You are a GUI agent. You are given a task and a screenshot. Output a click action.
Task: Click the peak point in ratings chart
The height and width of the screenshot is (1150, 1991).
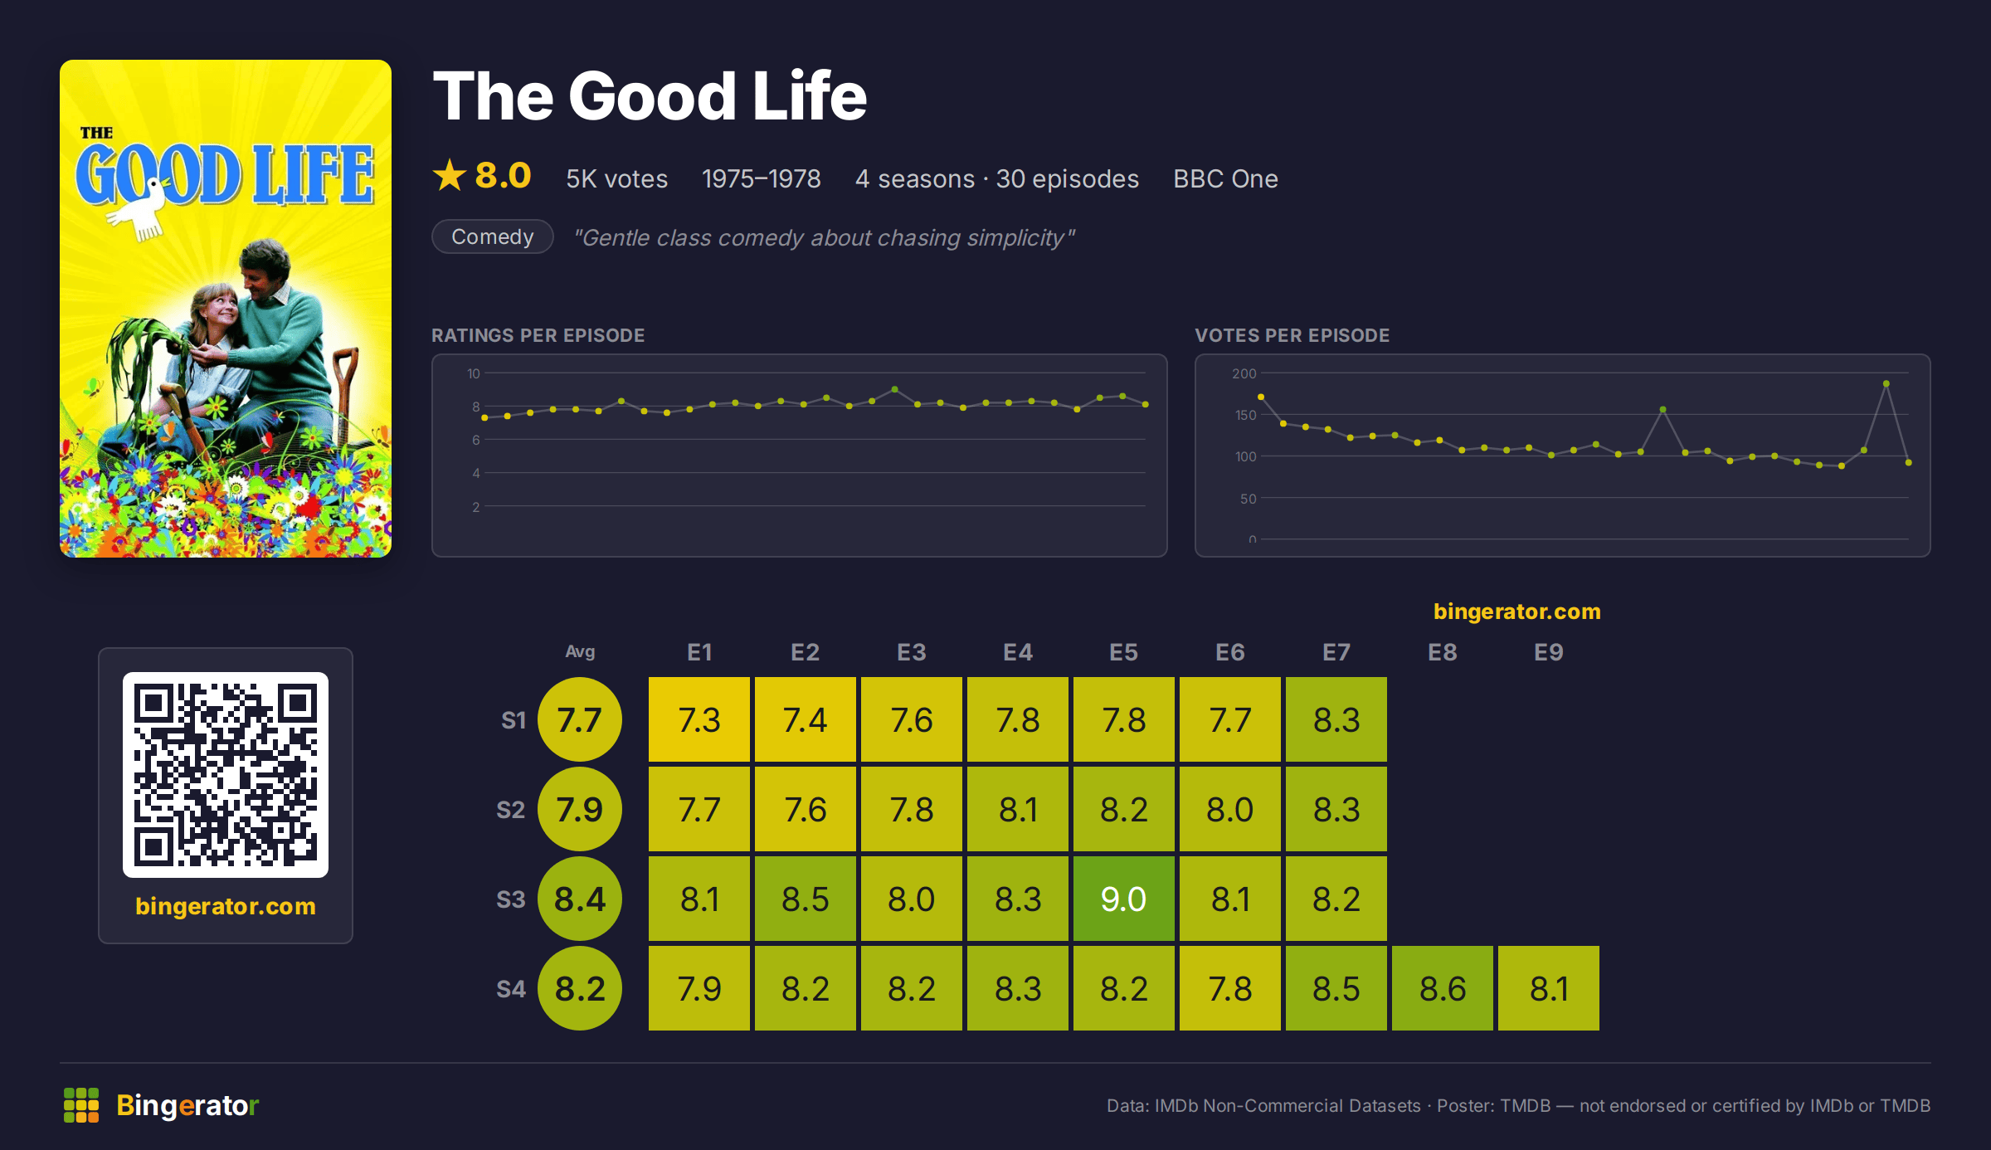coord(894,389)
